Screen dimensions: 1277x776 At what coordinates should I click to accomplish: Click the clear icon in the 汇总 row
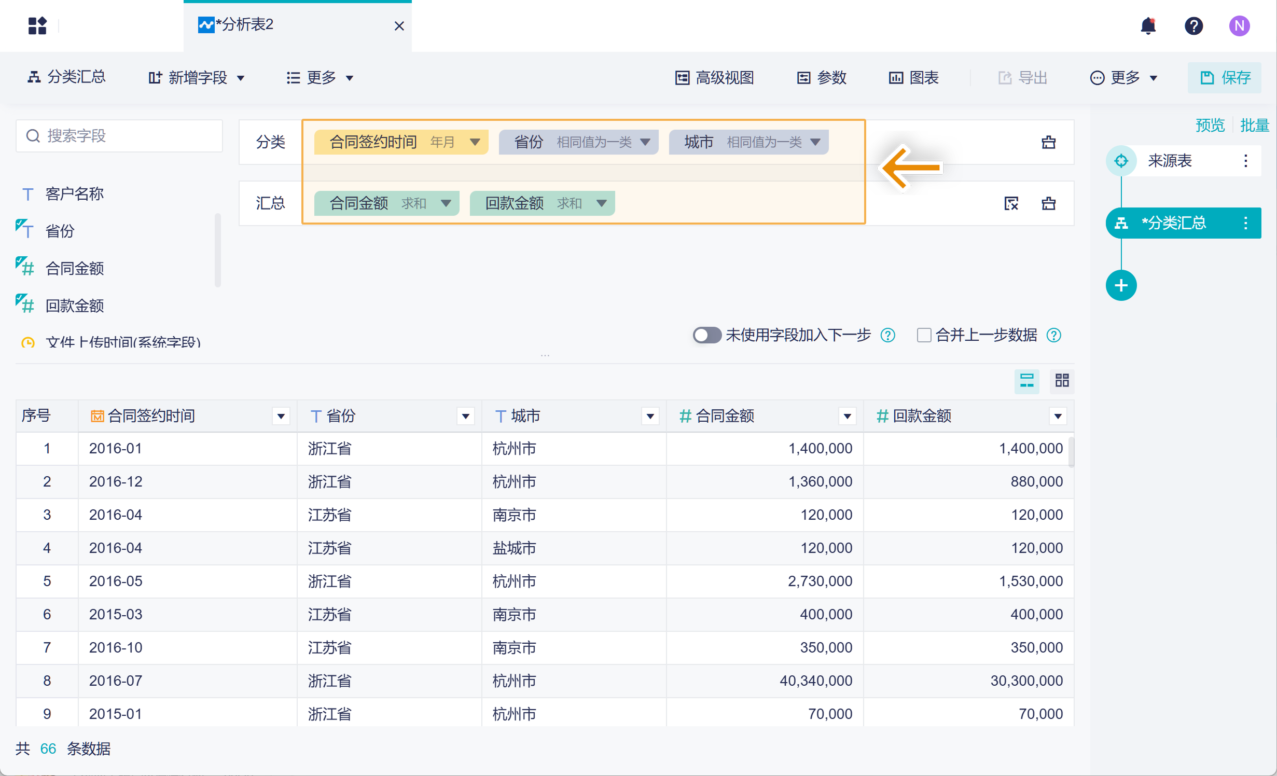click(x=1048, y=203)
